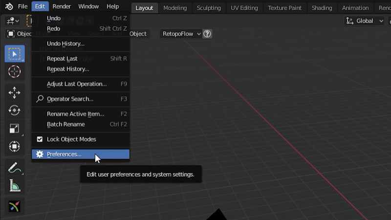Choose Adjust Last Operation entry
Screen dimensions: 391x220
pyautogui.click(x=81, y=84)
